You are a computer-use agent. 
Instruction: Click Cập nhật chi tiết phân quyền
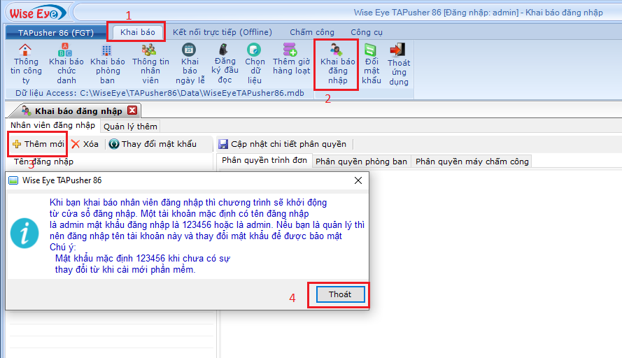coord(282,144)
